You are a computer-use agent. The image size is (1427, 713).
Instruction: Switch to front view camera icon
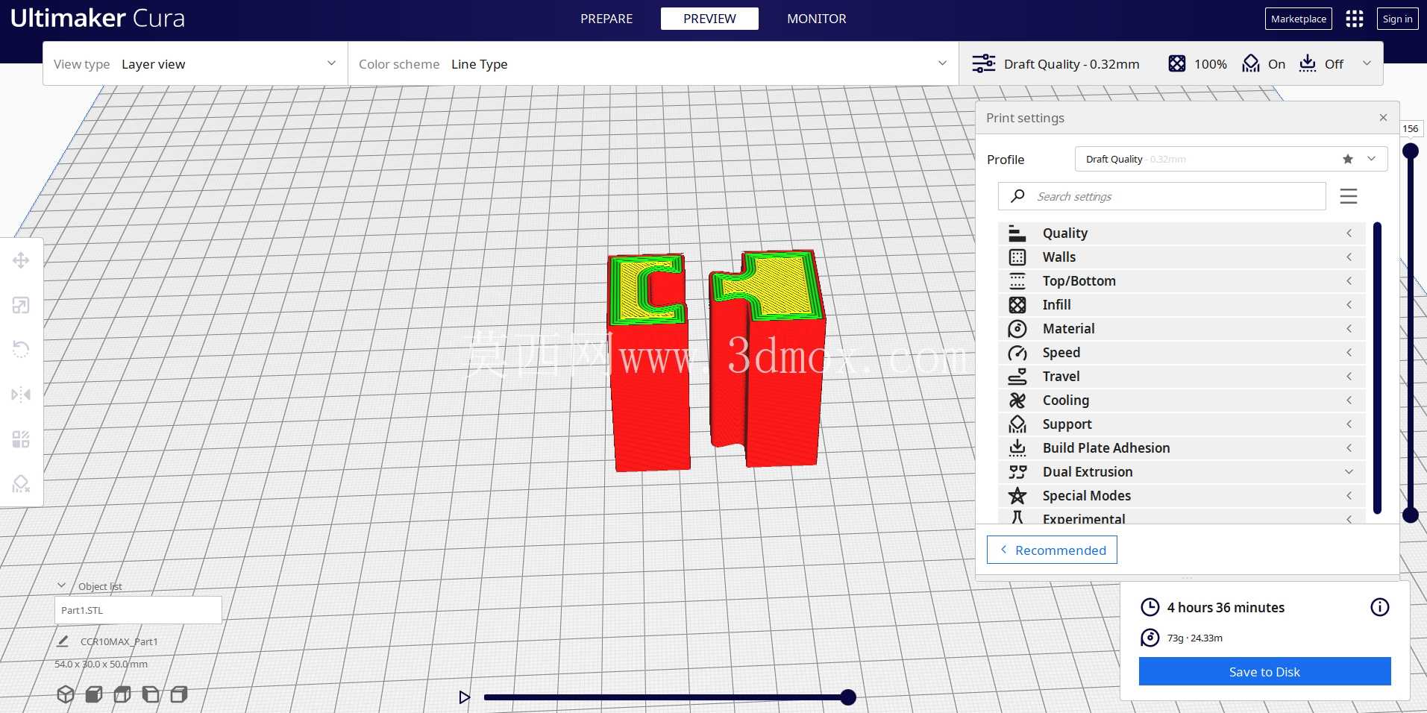tap(94, 694)
